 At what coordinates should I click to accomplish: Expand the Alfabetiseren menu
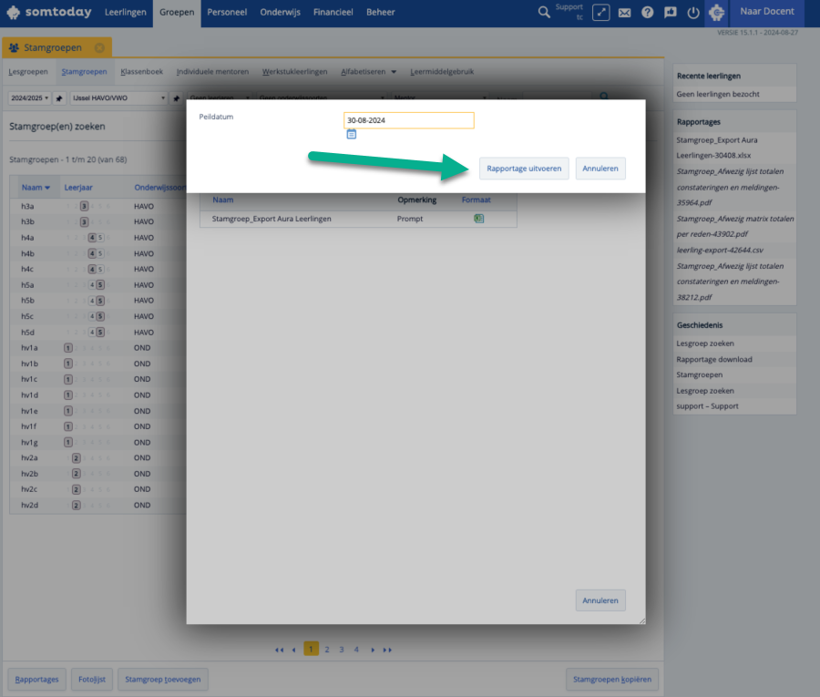click(x=368, y=71)
